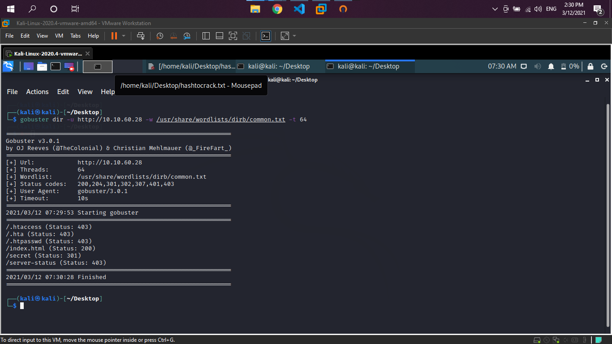Open the terminal File menu
Screen dimensions: 612x344
click(x=13, y=91)
